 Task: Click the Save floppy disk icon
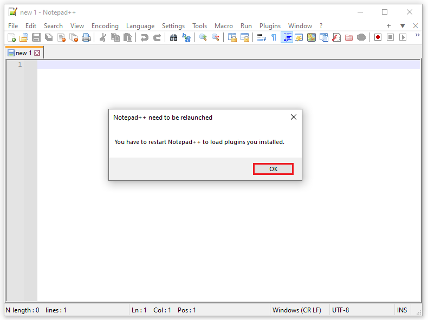click(x=36, y=37)
